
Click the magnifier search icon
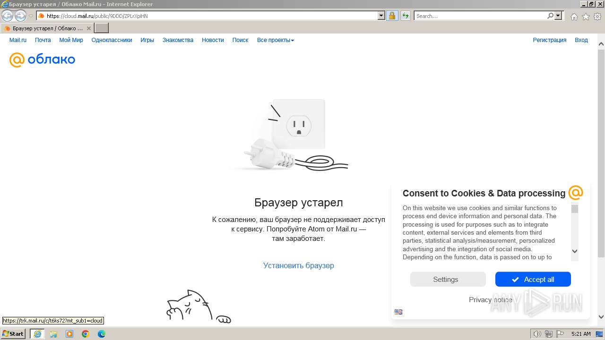pyautogui.click(x=550, y=16)
